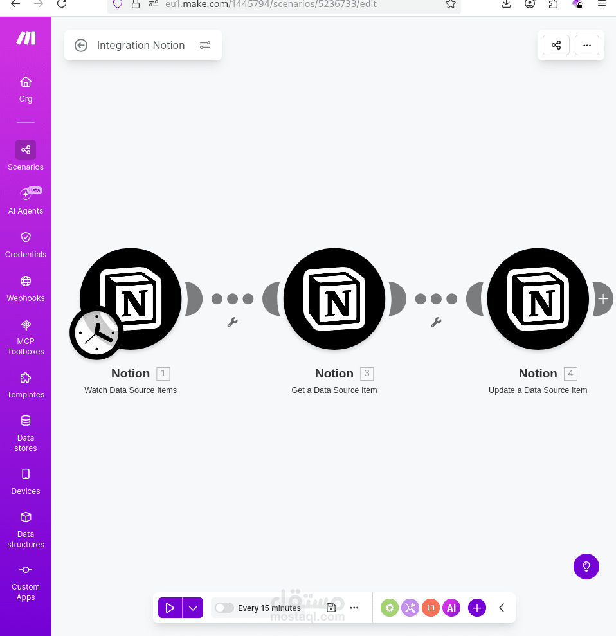Image resolution: width=616 pixels, height=636 pixels.
Task: Click the address bar padlock icon
Action: click(136, 4)
